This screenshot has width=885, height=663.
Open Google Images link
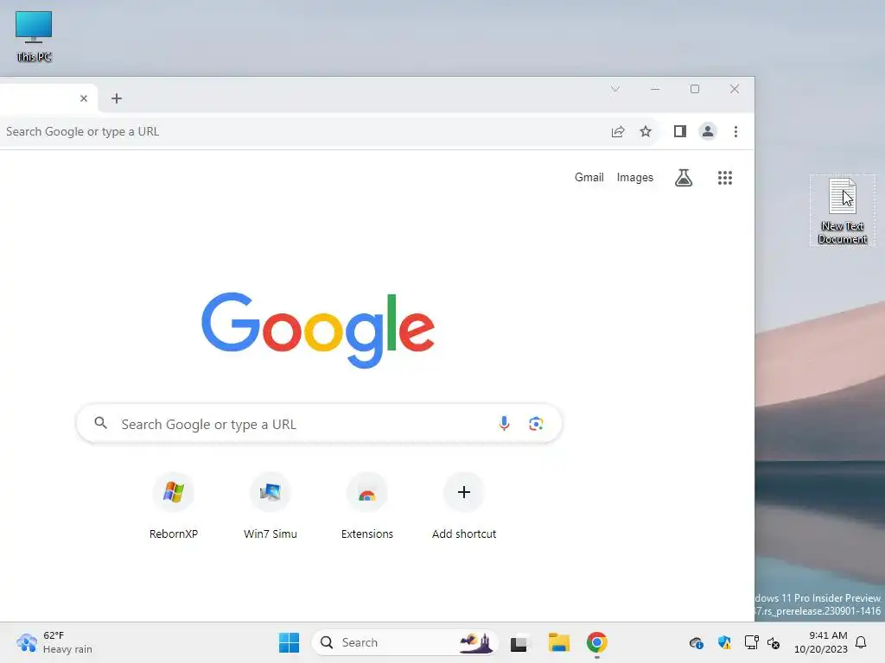(635, 177)
